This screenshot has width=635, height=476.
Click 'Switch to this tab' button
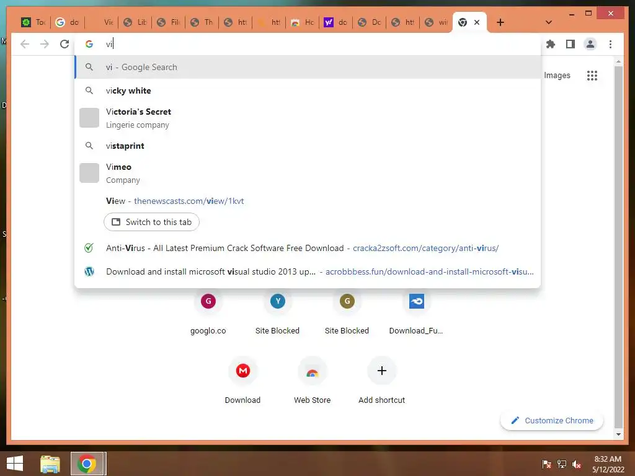pyautogui.click(x=151, y=222)
